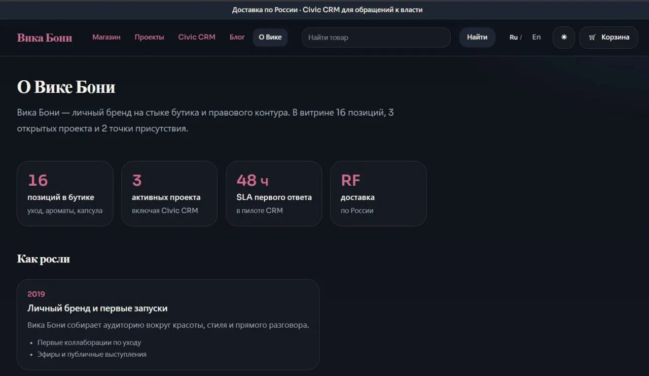The width and height of the screenshot is (649, 376).
Task: Click the '3 активных проекта' card
Action: (169, 193)
